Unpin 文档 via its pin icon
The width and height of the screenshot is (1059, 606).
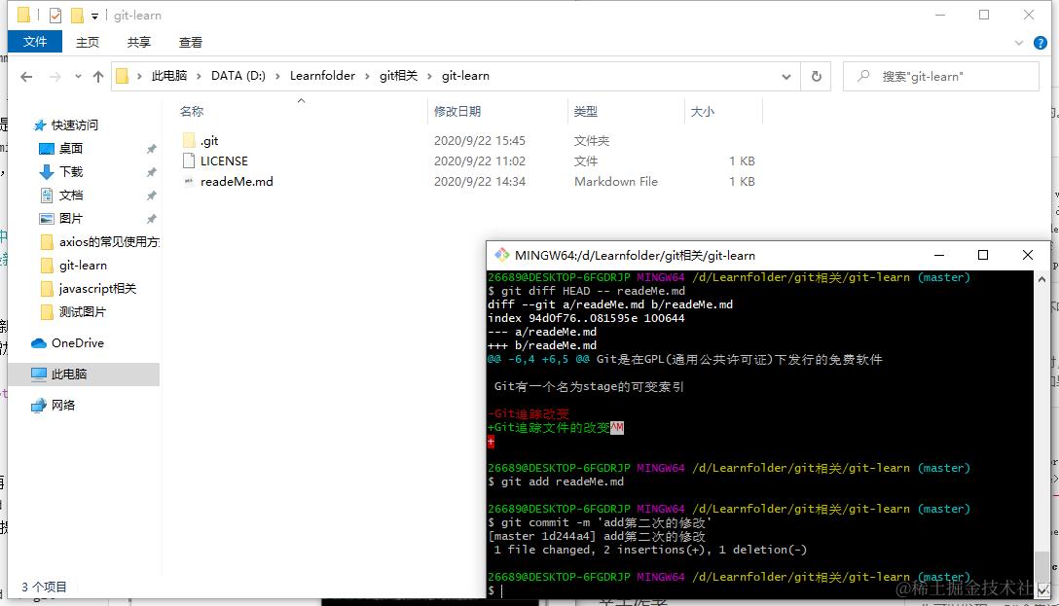pyautogui.click(x=151, y=196)
